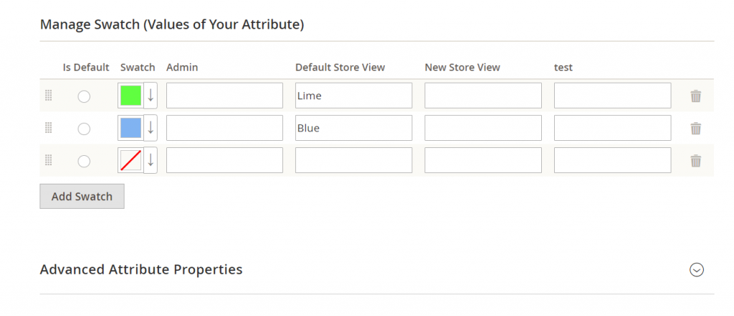Set Blue as the default swatch
Screen dimensions: 734x316
(x=84, y=129)
